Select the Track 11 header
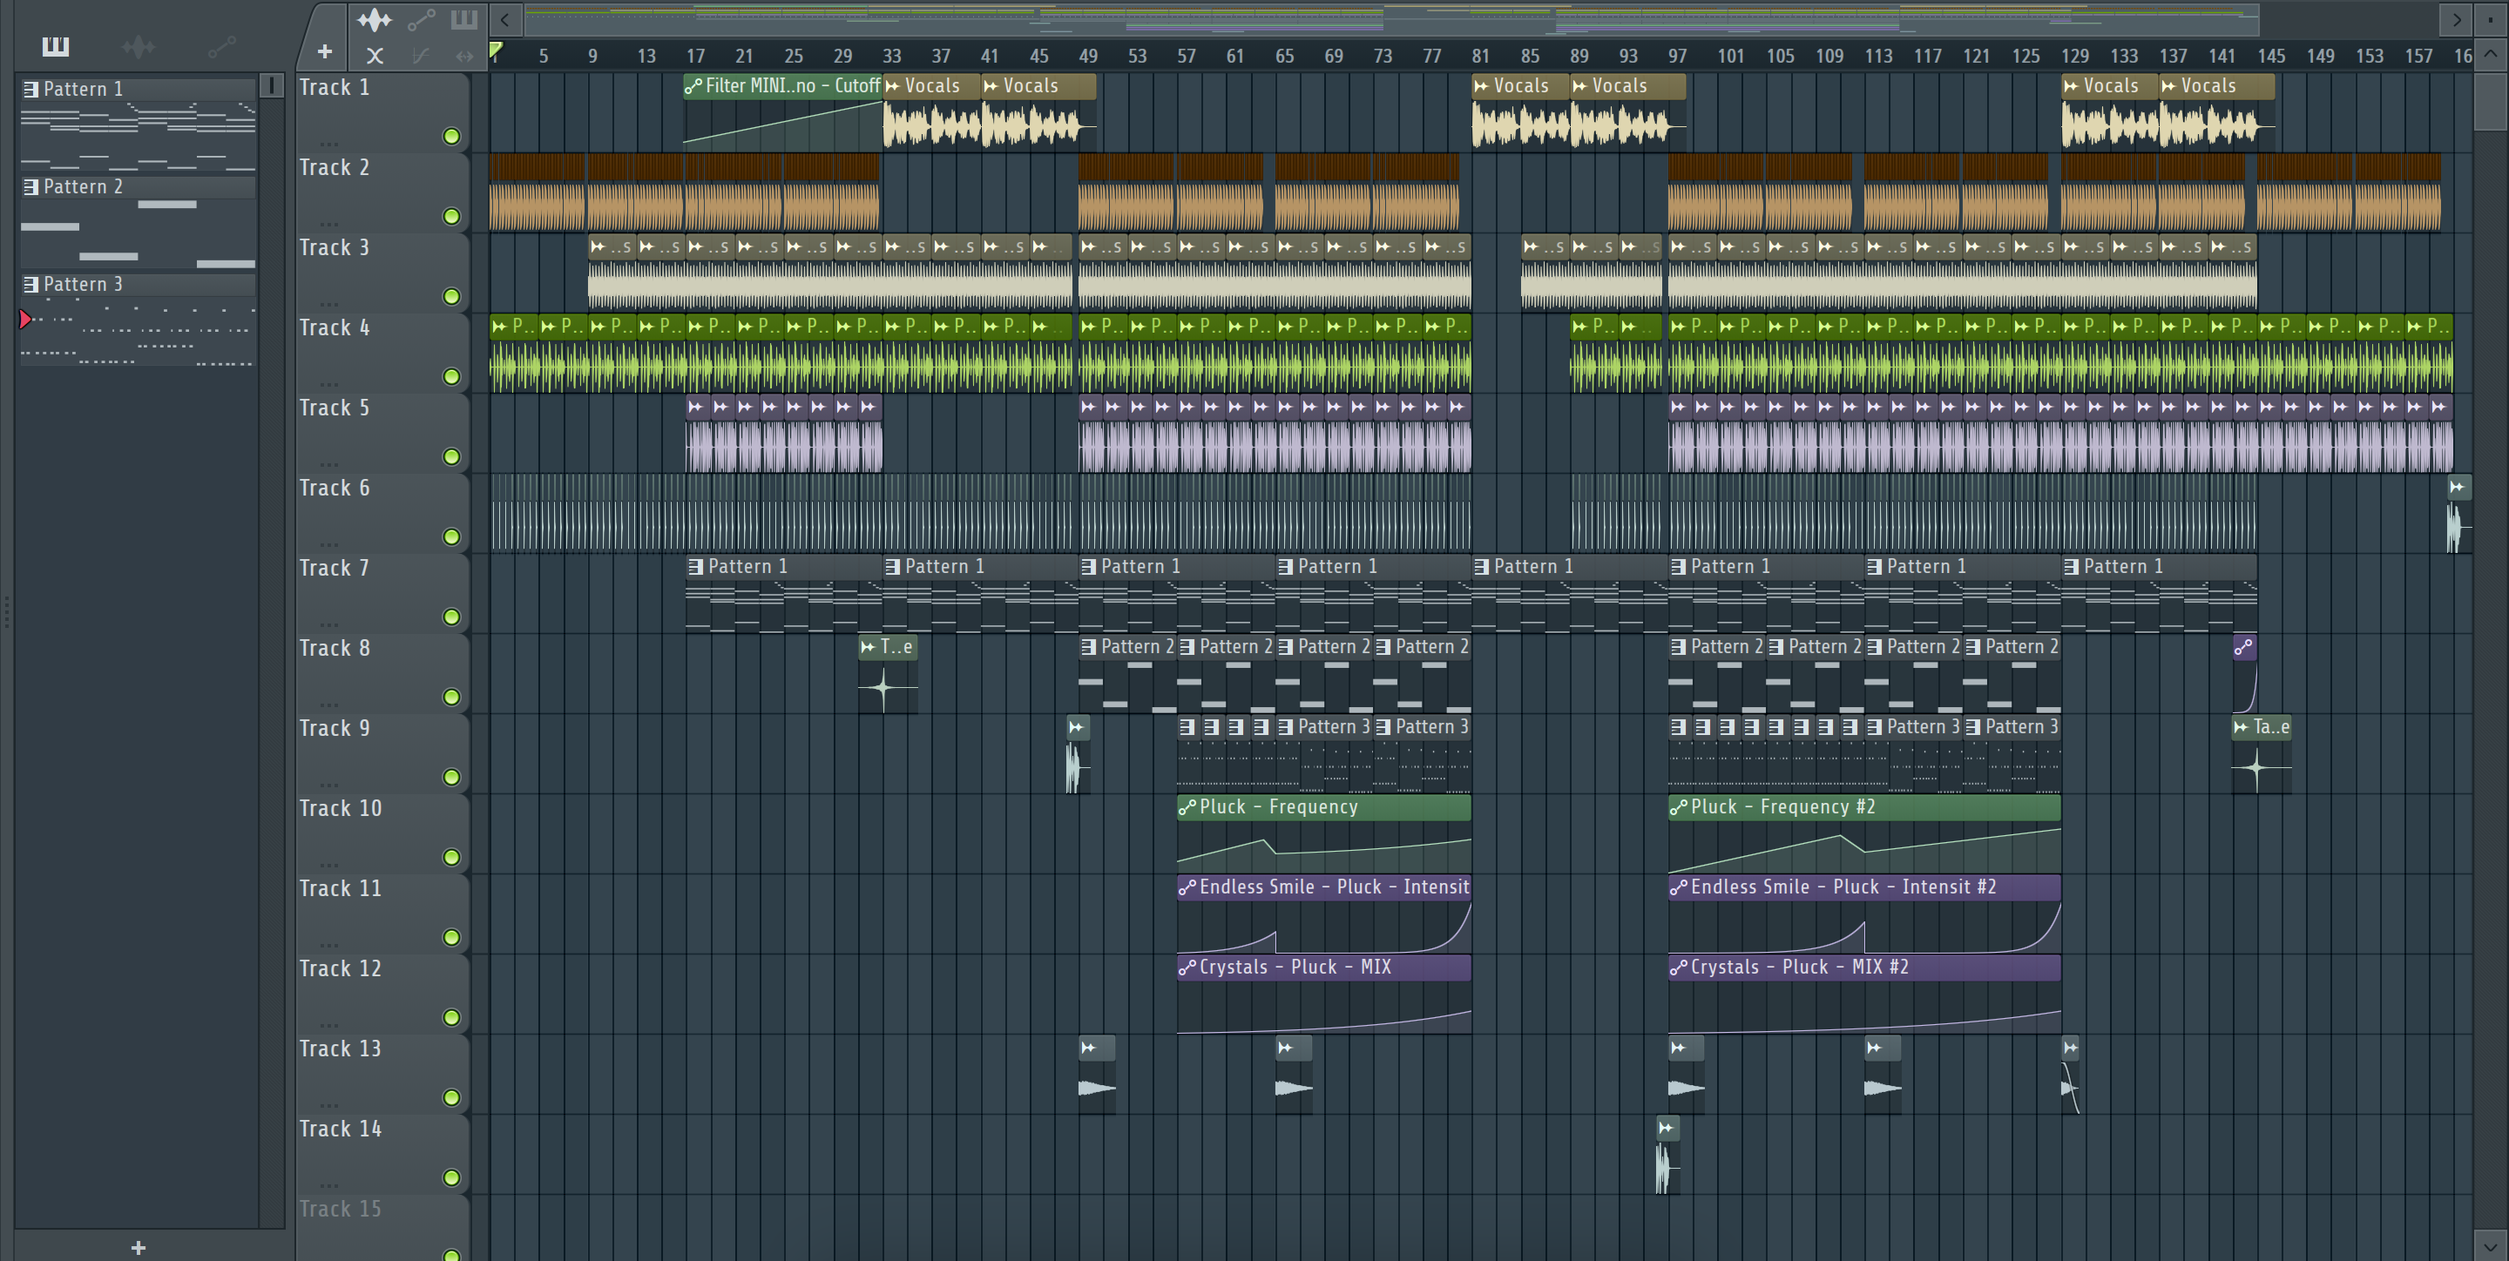The width and height of the screenshot is (2509, 1261). [x=382, y=913]
